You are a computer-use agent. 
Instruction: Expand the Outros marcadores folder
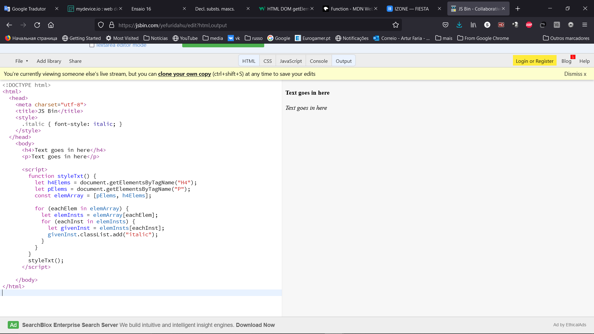click(x=566, y=38)
